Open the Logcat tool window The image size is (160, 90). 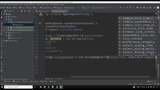coord(34,81)
